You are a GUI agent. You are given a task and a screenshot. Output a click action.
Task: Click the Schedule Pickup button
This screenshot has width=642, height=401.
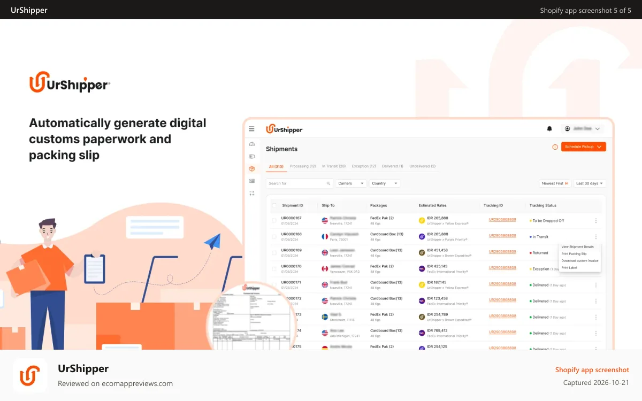pyautogui.click(x=584, y=146)
